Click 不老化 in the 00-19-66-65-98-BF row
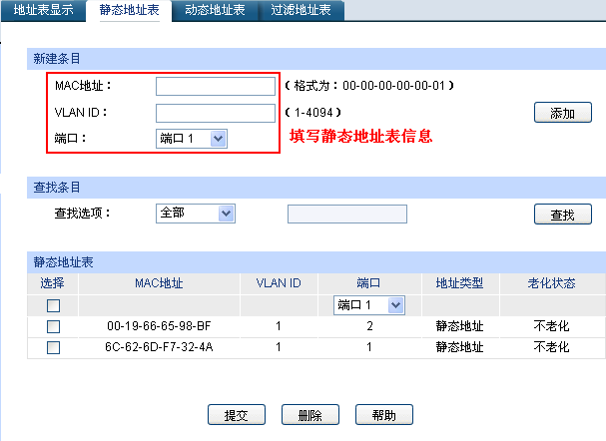This screenshot has height=441, width=606. tap(552, 326)
